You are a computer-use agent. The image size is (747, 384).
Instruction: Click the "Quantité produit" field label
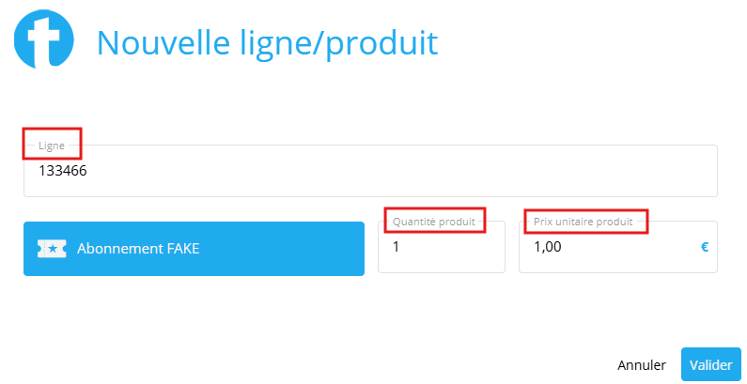433,222
